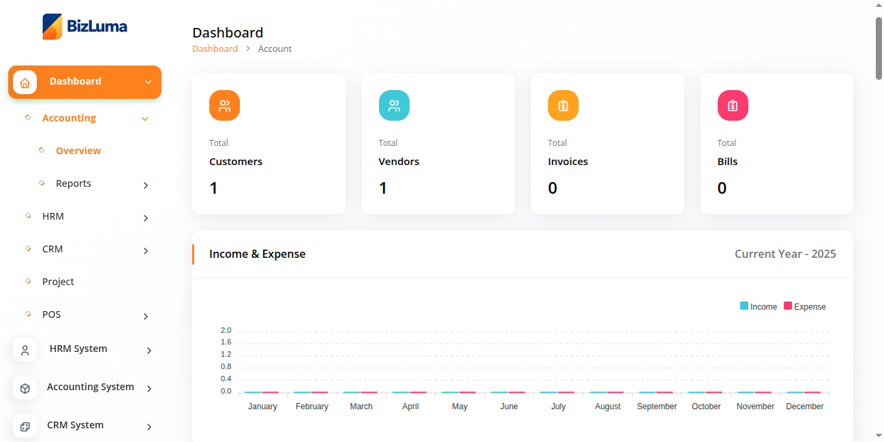884x442 pixels.
Task: Click the HRM System person icon
Action: tap(25, 350)
